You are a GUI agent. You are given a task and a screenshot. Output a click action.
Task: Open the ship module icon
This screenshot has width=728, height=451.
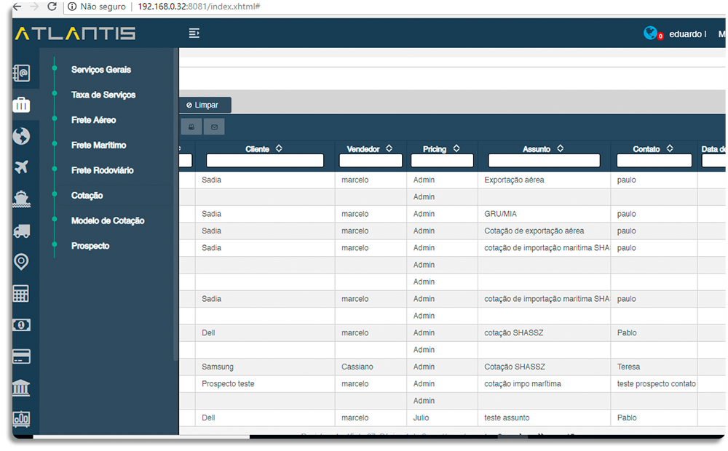click(22, 199)
